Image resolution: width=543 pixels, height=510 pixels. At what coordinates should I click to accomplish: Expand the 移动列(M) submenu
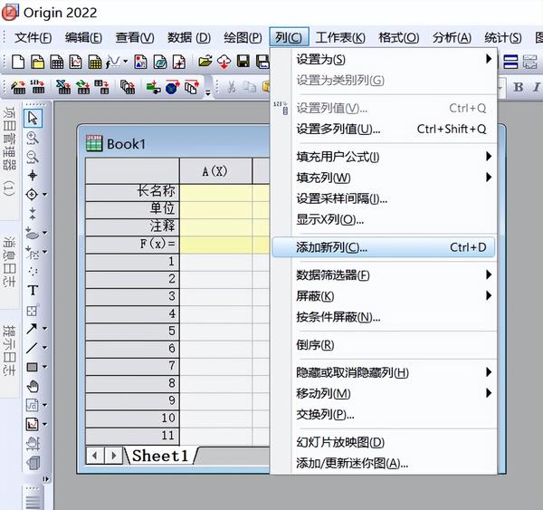[x=384, y=393]
